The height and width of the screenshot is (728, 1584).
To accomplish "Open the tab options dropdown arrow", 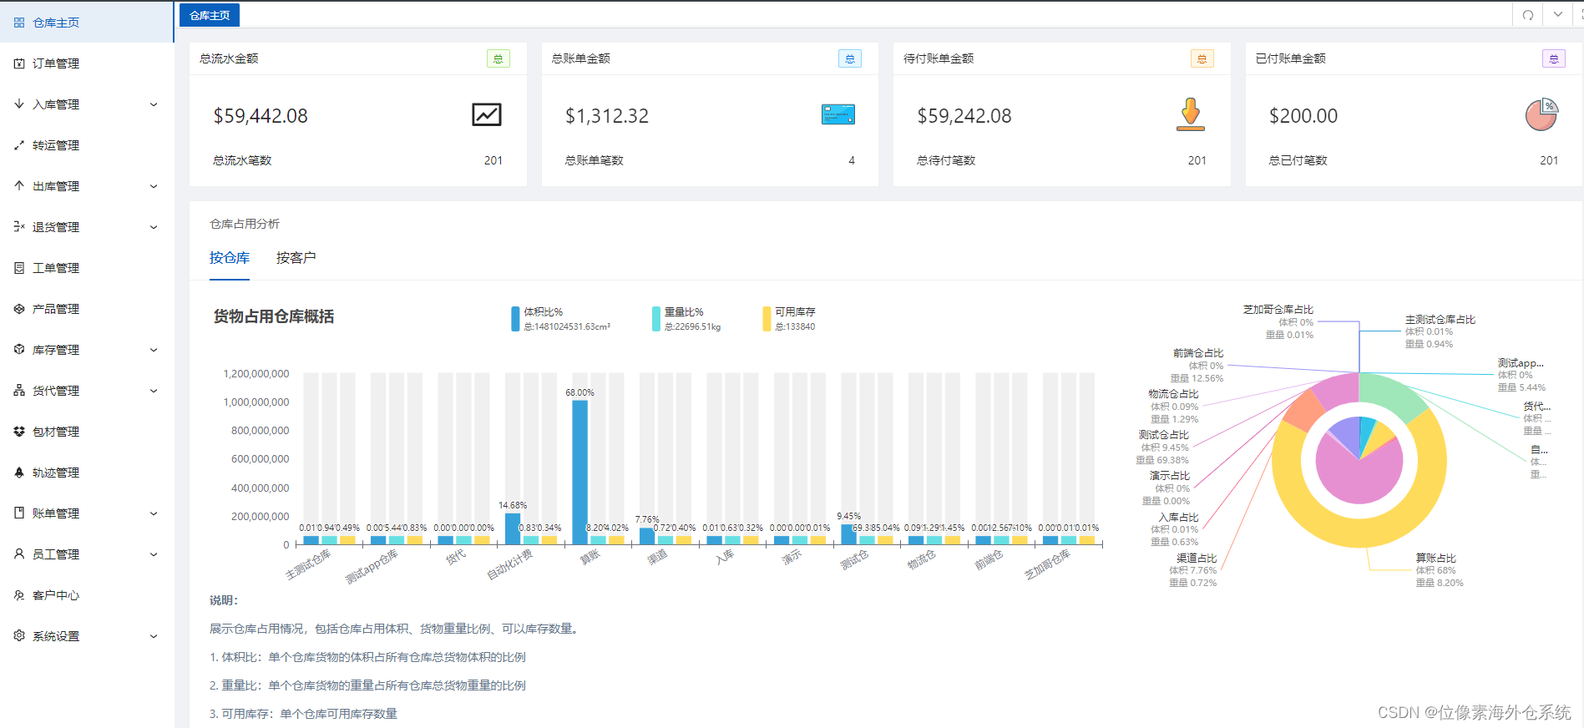I will [x=1558, y=15].
